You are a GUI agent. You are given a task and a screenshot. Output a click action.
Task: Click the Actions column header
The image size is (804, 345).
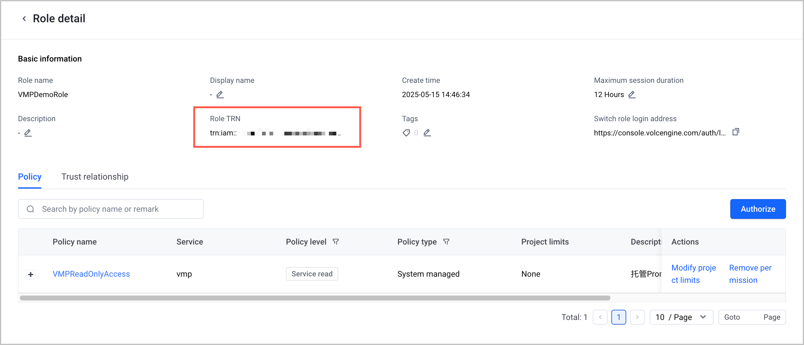point(685,242)
